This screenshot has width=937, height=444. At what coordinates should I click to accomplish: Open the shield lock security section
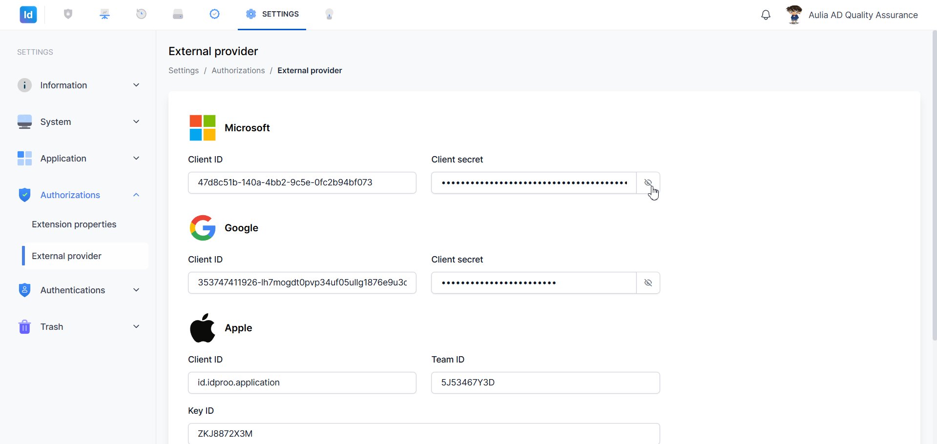pyautogui.click(x=68, y=14)
